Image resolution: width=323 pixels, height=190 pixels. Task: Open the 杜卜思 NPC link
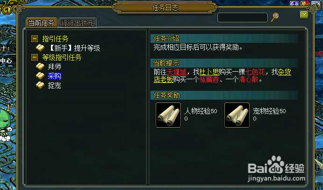209,72
